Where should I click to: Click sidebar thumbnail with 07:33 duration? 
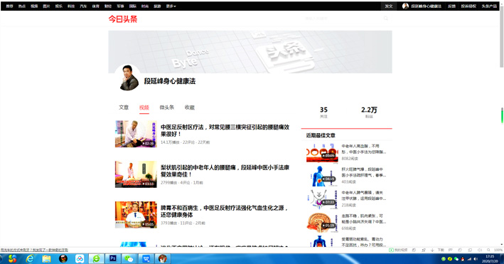coord(322,199)
